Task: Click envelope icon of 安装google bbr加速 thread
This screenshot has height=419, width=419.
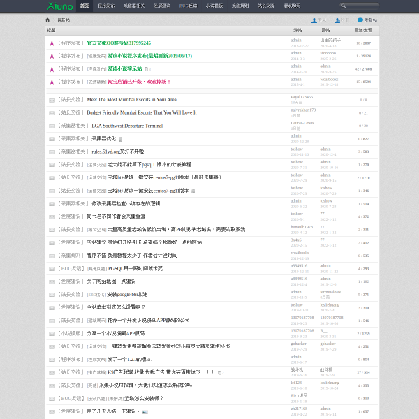Action: [52, 295]
